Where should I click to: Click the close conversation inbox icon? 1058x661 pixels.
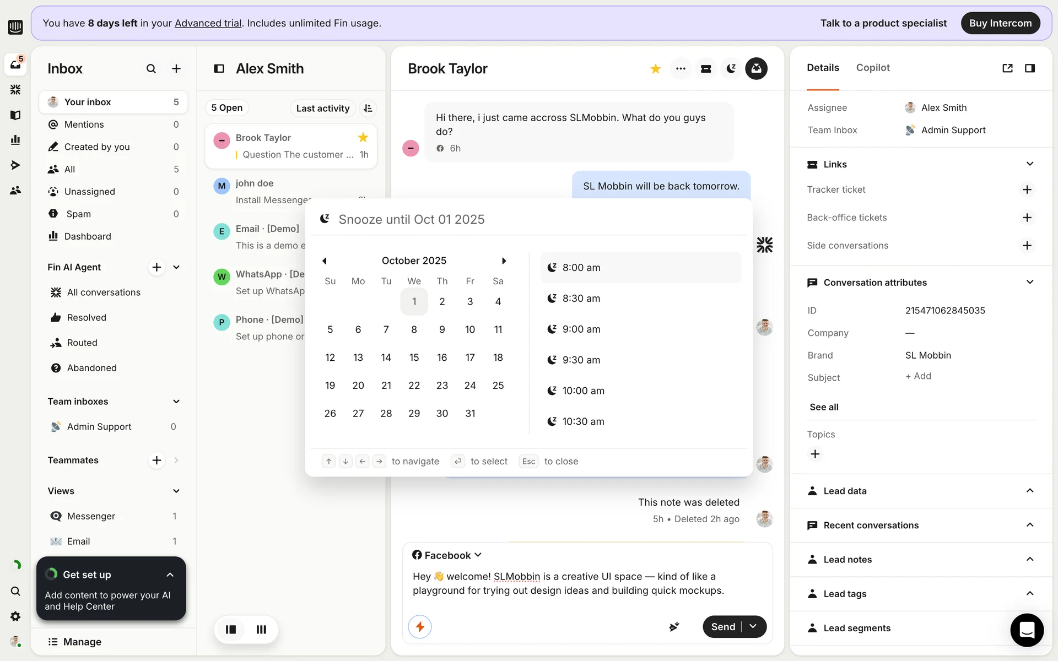coord(756,69)
